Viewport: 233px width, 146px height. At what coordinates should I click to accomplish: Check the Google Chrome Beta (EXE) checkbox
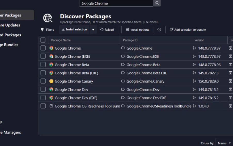pyautogui.click(x=43, y=73)
